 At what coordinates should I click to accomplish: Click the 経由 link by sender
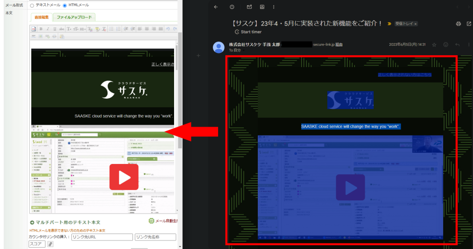[x=339, y=44]
